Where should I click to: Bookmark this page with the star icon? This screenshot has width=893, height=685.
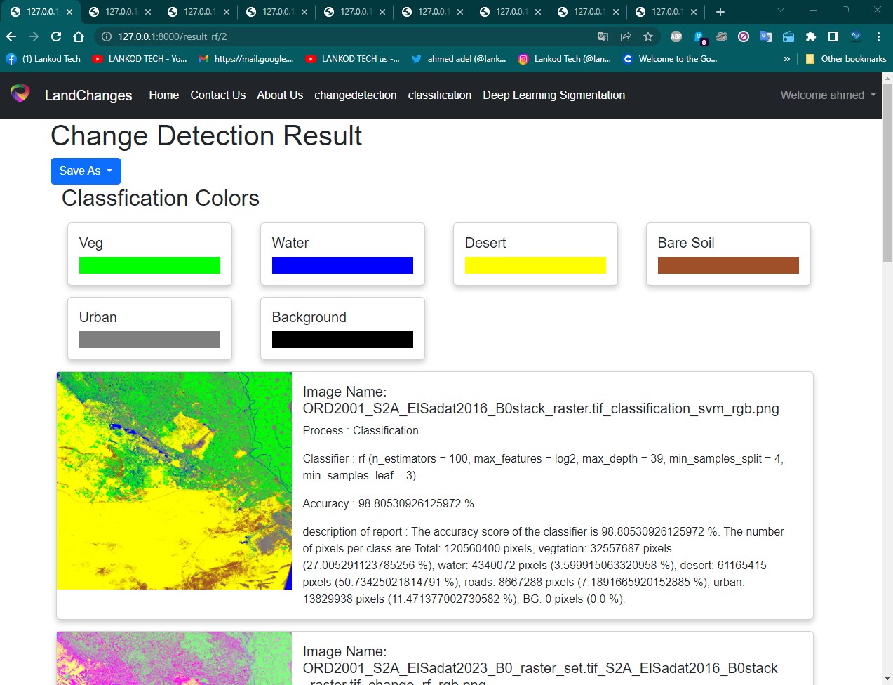648,36
